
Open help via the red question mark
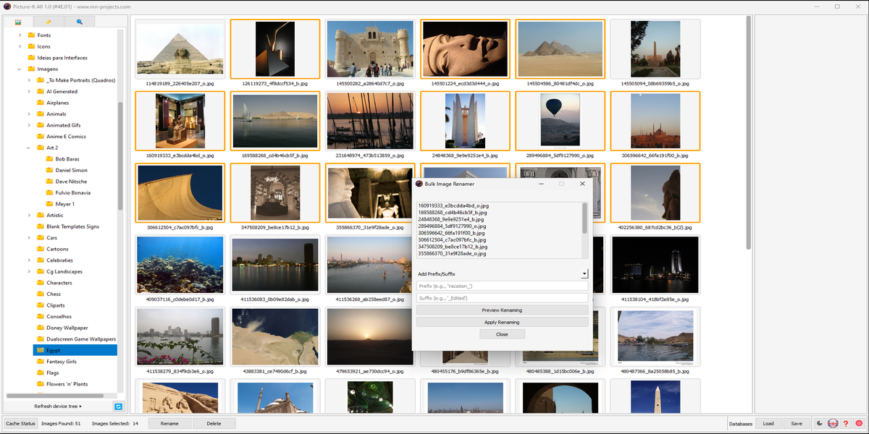pyautogui.click(x=845, y=423)
